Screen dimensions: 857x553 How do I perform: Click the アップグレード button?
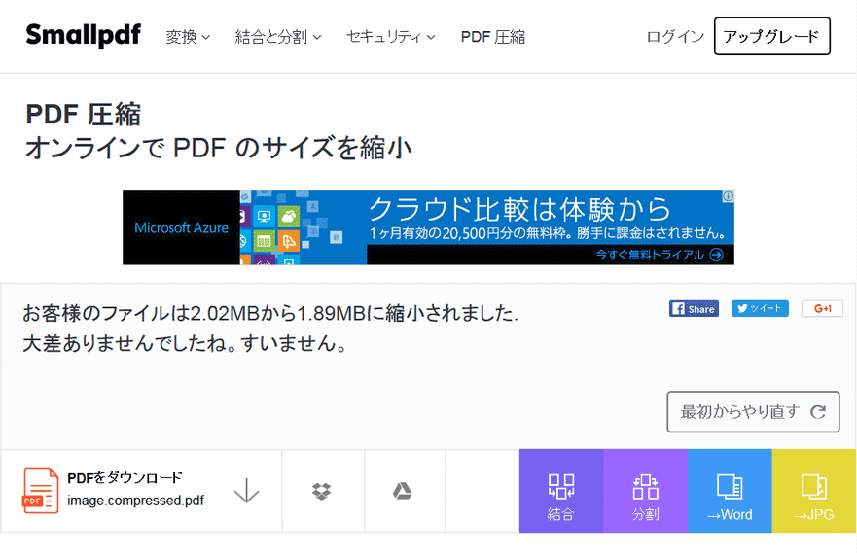pyautogui.click(x=771, y=36)
